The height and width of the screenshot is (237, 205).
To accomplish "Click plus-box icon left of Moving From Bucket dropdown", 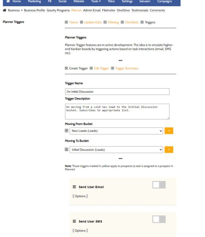I will [67, 131].
